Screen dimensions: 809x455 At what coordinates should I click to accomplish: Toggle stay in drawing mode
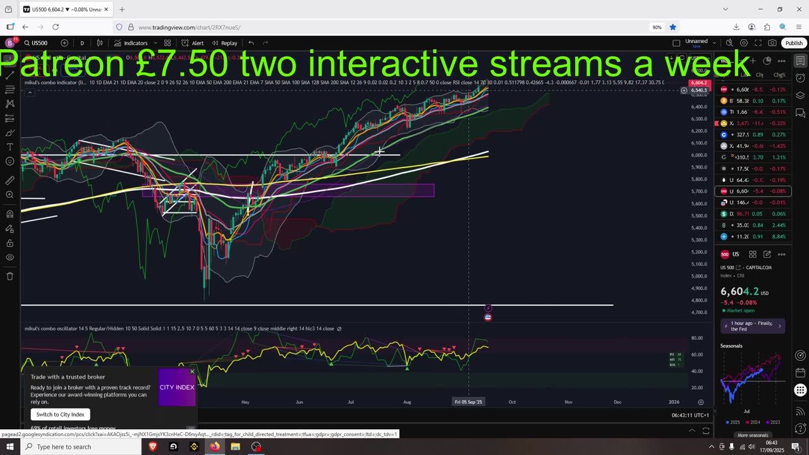click(x=9, y=228)
